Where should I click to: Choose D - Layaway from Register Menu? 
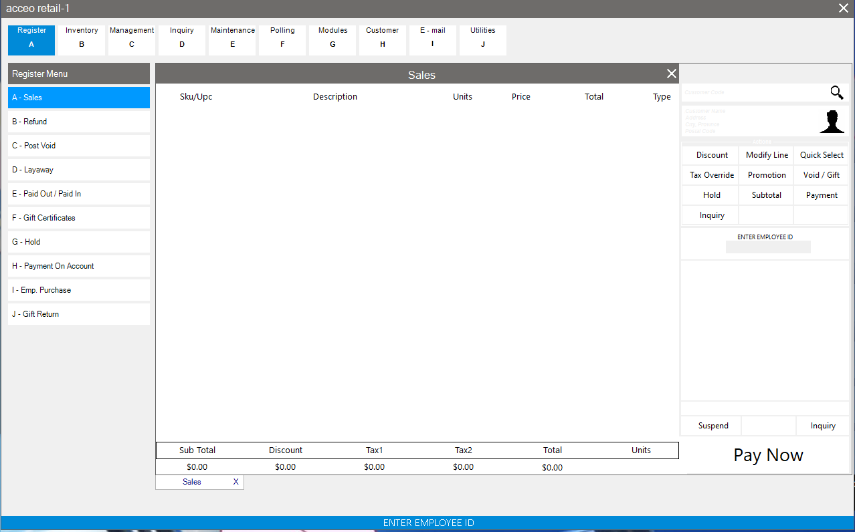[79, 170]
